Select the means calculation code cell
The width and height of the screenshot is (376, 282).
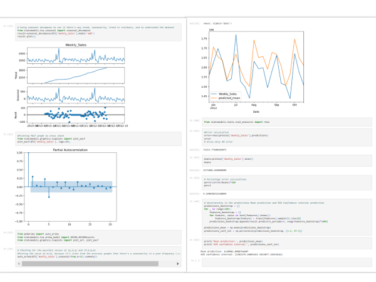(x=286, y=160)
